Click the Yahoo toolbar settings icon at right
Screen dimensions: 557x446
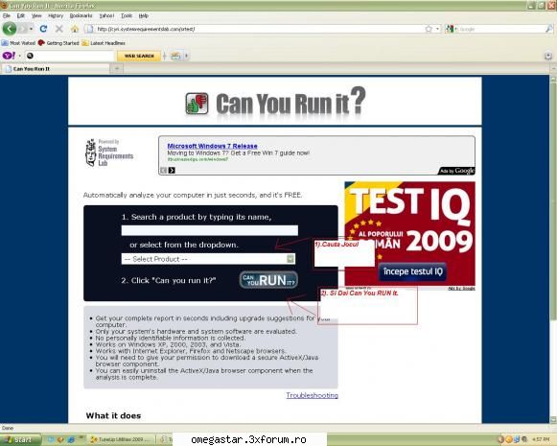(x=548, y=56)
